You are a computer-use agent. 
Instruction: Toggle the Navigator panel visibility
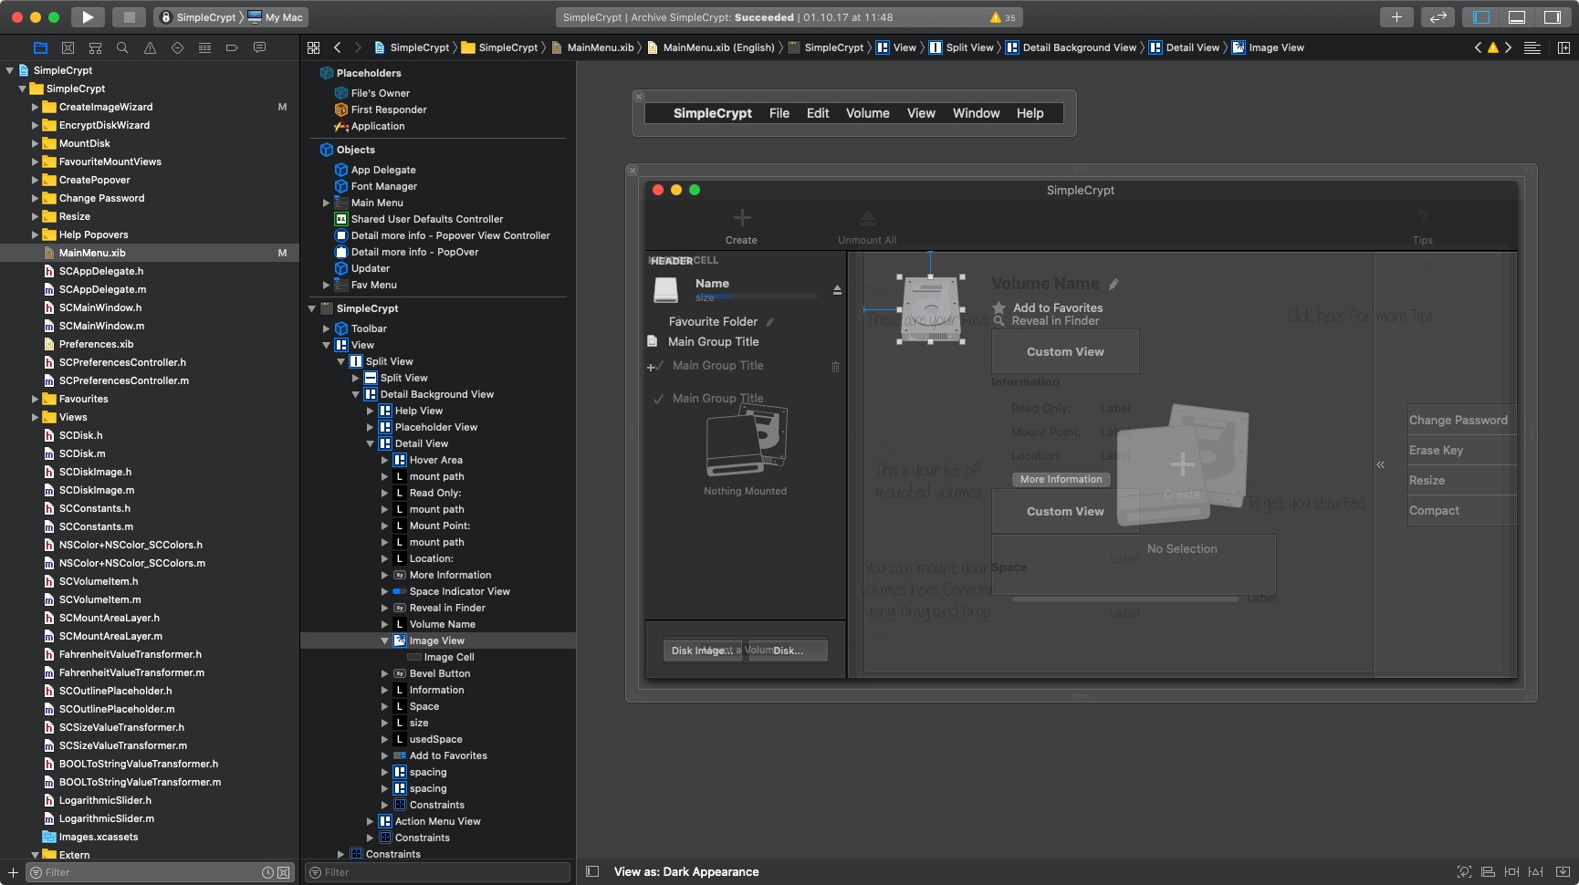(x=1482, y=16)
